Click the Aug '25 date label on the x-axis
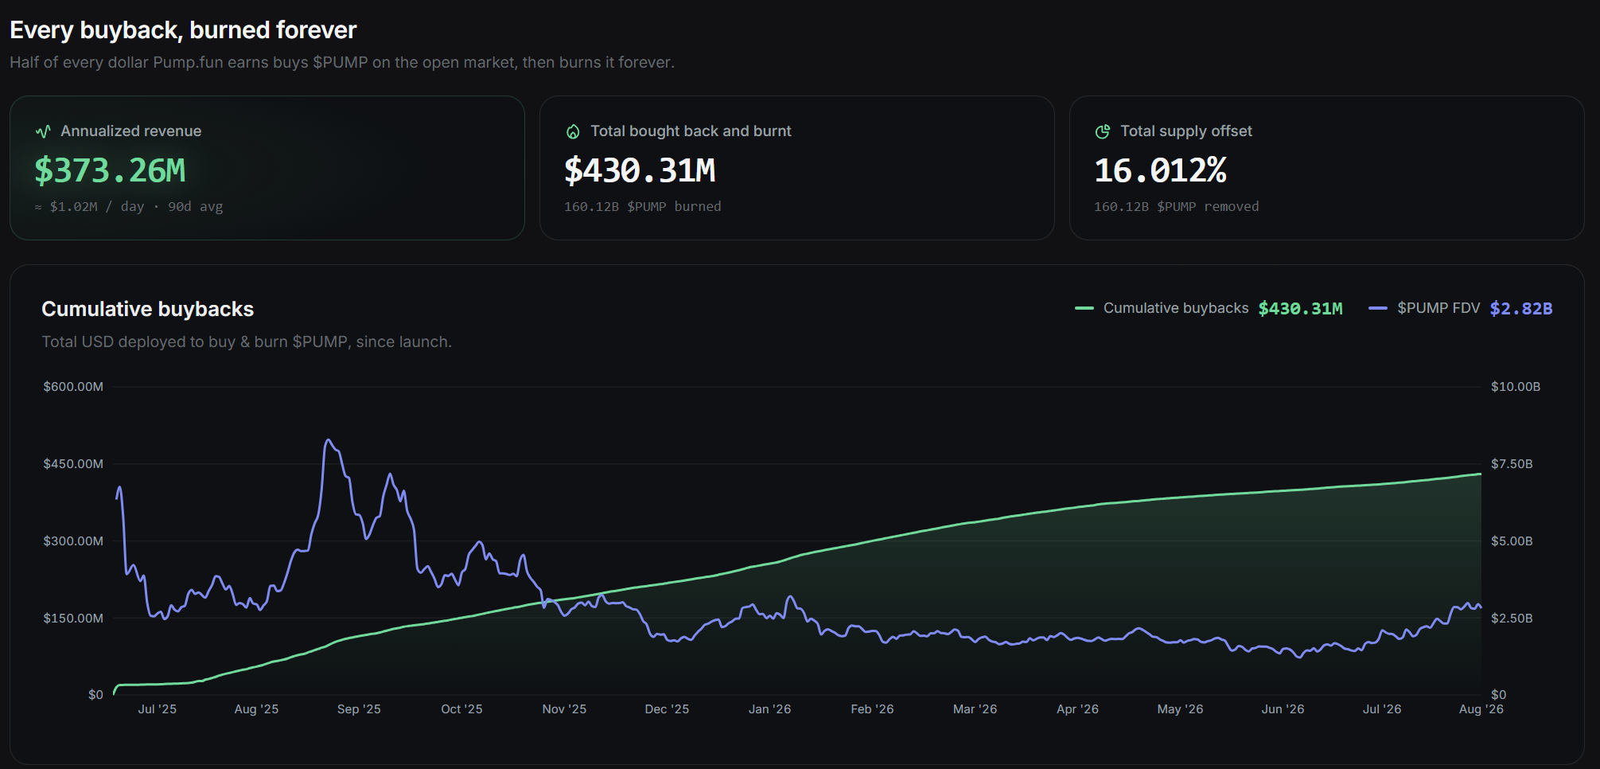 coord(256,709)
